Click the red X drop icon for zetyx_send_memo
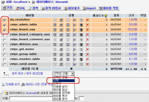The image size is (149, 102). click(88, 64)
